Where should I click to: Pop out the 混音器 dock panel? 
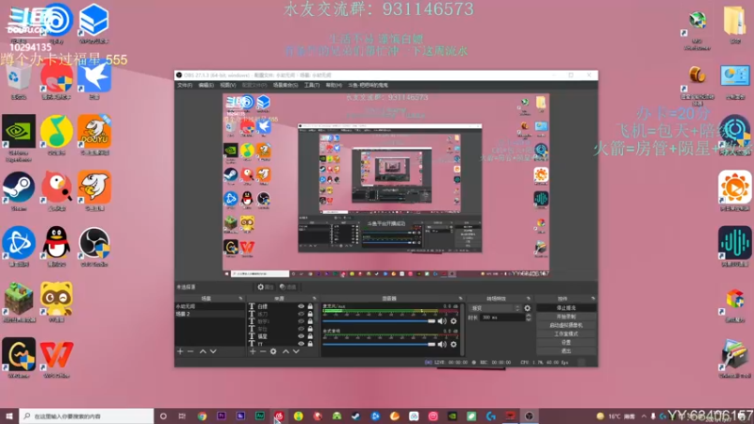[460, 299]
